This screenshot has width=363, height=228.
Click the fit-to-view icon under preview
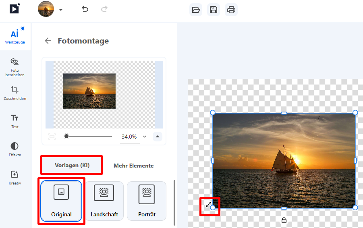52,137
